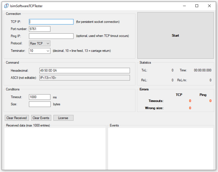Click the Clear Received button

point(17,118)
